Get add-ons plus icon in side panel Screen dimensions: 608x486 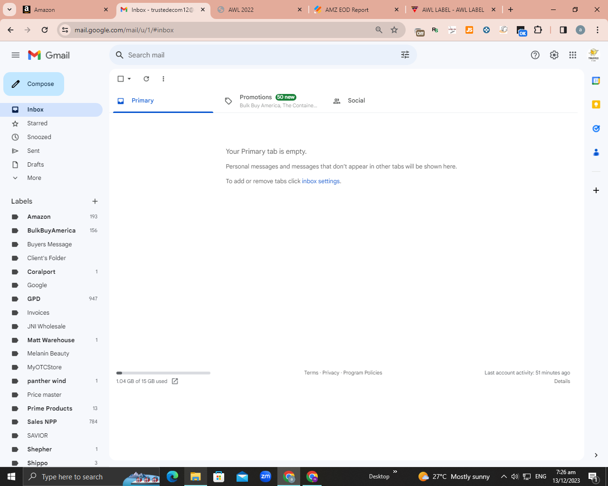click(596, 190)
